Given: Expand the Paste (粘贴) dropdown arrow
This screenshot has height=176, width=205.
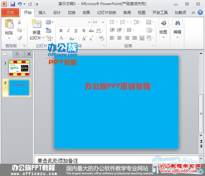Looking at the screenshot, I should 9,38.
